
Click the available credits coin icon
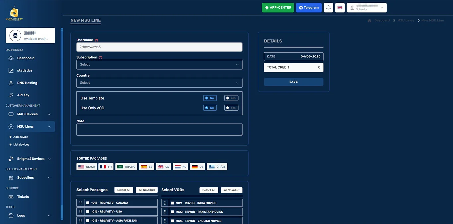pos(15,36)
